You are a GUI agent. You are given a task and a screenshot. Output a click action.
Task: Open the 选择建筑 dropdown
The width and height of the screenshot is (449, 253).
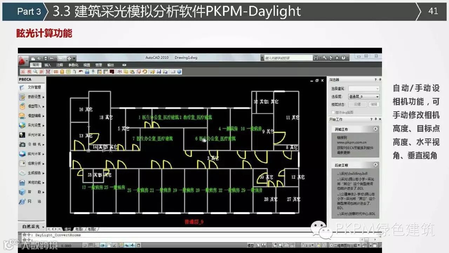[x=364, y=89]
